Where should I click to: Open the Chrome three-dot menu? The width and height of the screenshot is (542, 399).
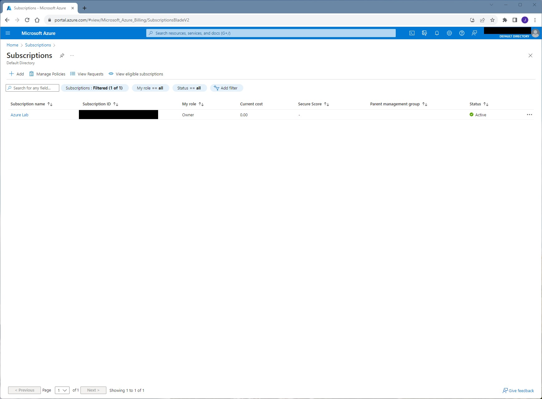(x=535, y=20)
